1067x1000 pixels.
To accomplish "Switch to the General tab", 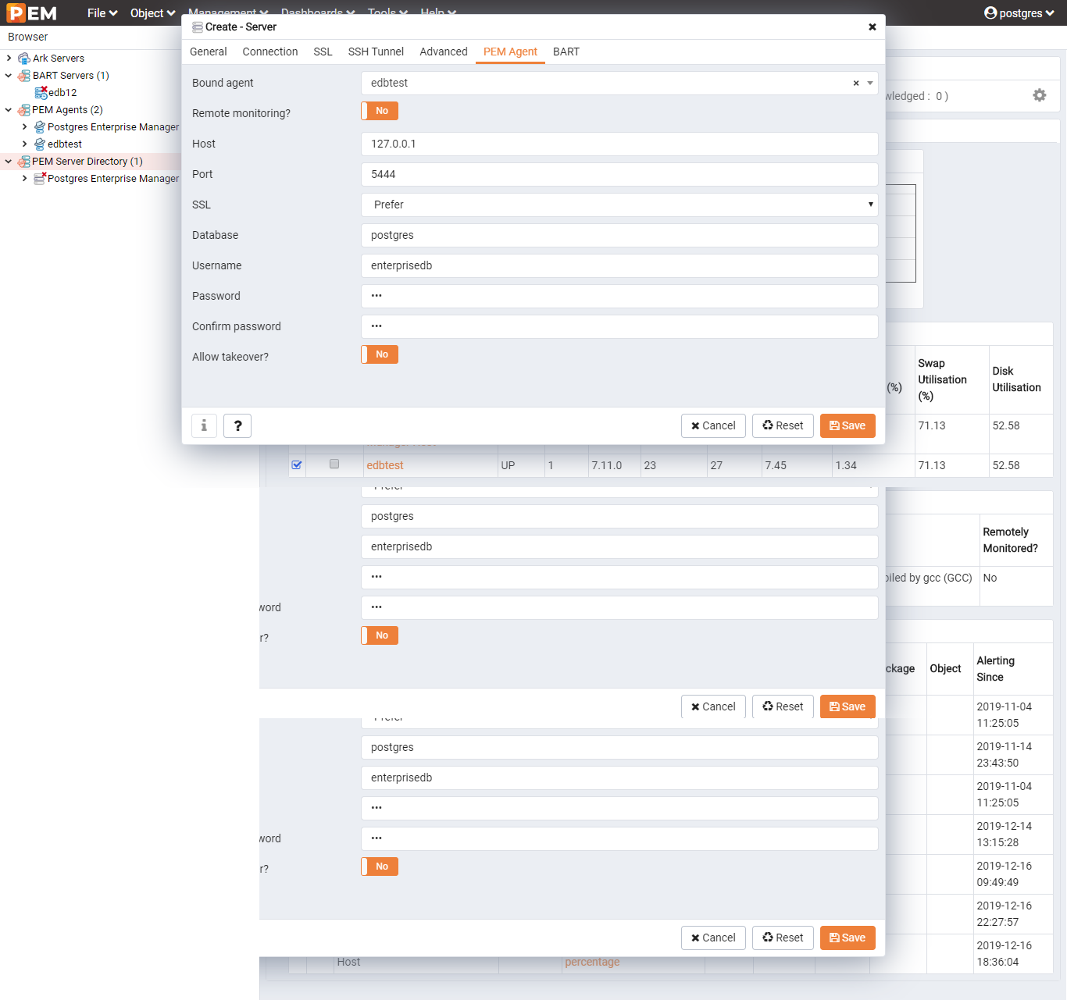I will click(x=209, y=52).
